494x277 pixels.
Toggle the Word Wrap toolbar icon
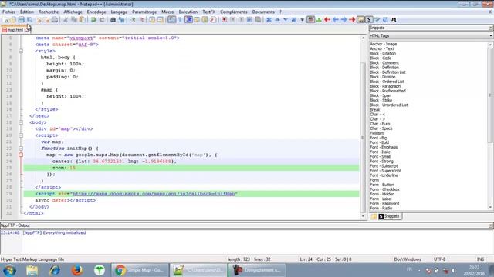point(171,20)
